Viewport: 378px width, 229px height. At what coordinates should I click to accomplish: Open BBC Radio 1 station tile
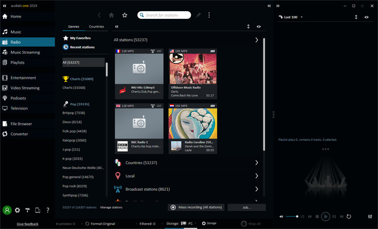pyautogui.click(x=139, y=128)
